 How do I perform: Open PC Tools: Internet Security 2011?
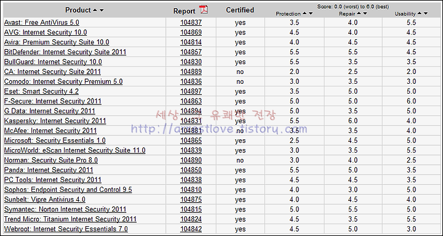tap(52, 180)
